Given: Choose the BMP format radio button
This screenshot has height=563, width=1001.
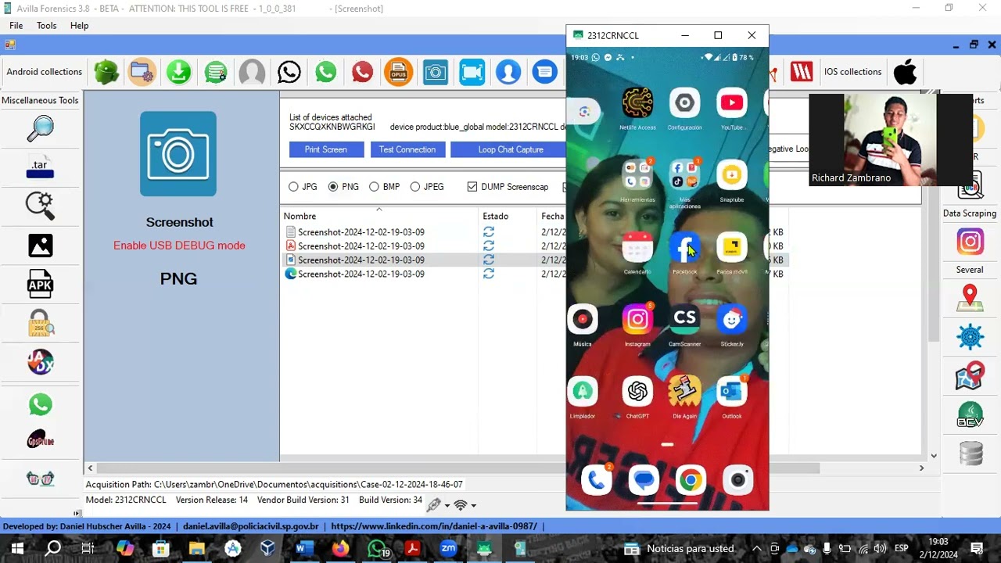Looking at the screenshot, I should coord(374,187).
